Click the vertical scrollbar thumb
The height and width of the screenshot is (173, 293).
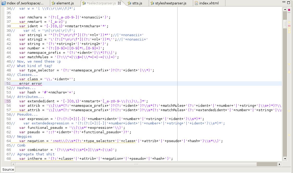tap(285, 24)
